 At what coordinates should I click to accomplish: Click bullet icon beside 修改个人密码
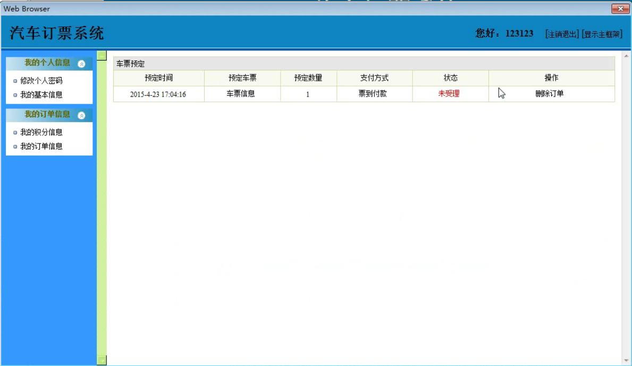click(15, 81)
